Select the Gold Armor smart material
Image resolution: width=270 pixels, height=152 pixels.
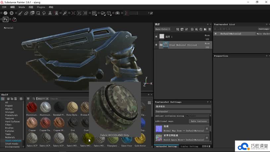140,138
